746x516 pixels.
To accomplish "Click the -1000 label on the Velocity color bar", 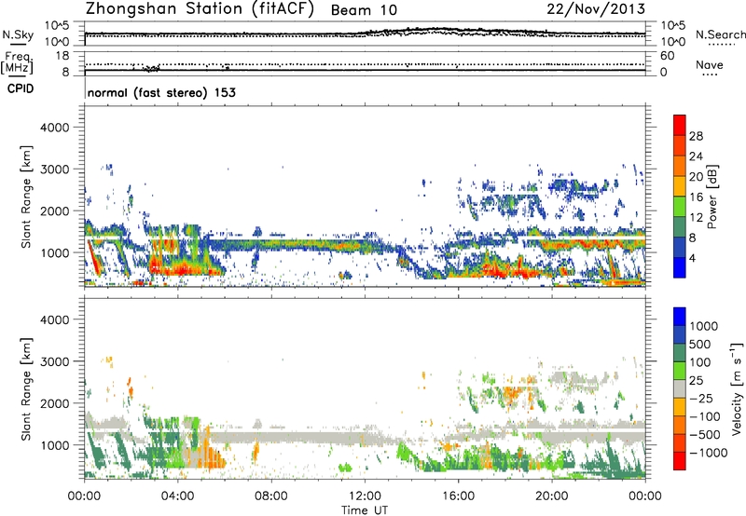I will click(x=709, y=453).
